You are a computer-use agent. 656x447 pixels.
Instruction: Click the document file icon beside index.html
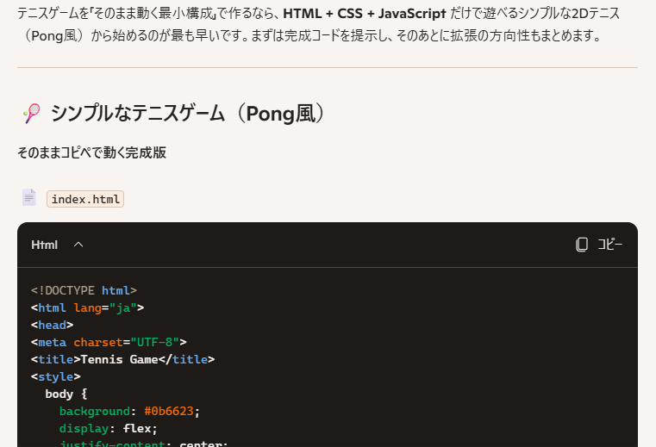[x=29, y=198]
